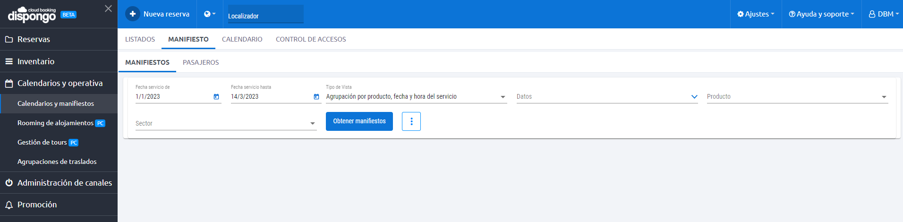Screen dimensions: 903x222
Task: Open Rooming de alojamientos
Action: 59,123
